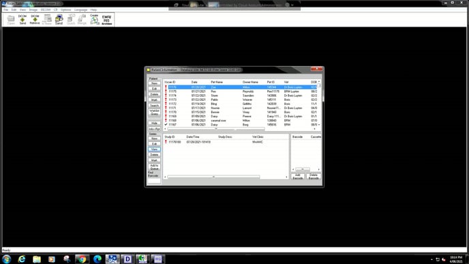The height and width of the screenshot is (264, 469).
Task: Click the Create CD toolbar icon
Action: click(x=94, y=20)
